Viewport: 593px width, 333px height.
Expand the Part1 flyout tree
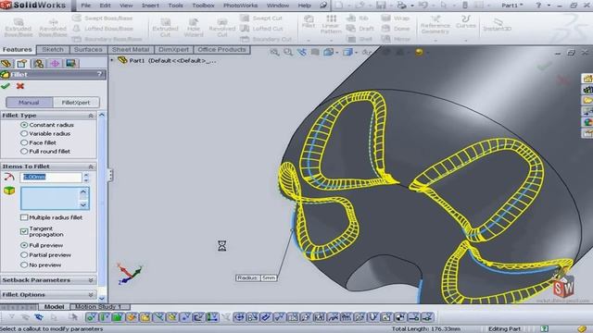(112, 60)
